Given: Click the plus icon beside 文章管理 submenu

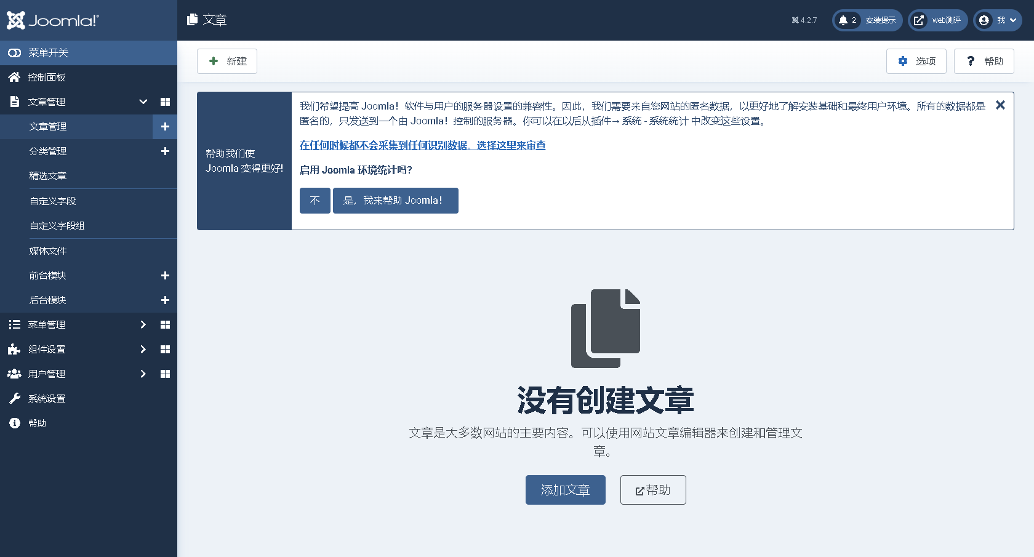Looking at the screenshot, I should (165, 127).
